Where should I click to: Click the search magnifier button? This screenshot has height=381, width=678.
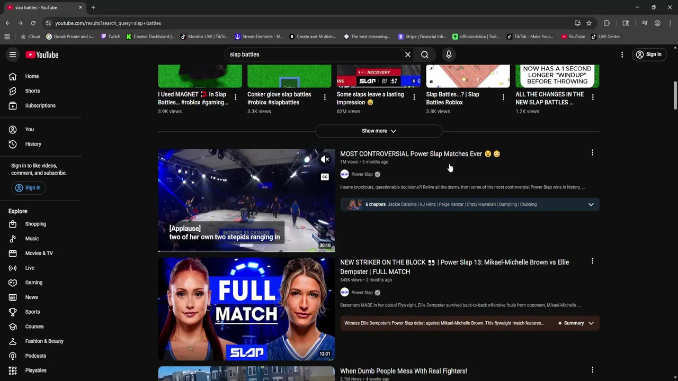click(x=425, y=55)
